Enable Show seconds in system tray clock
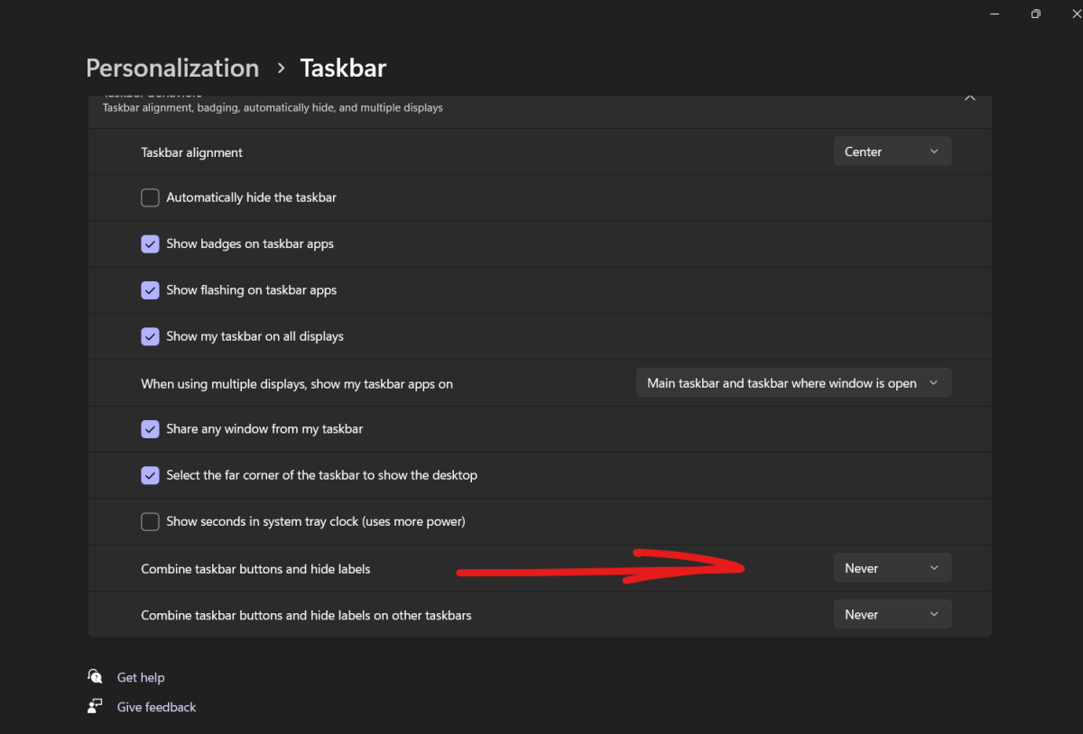The image size is (1083, 734). click(x=150, y=521)
